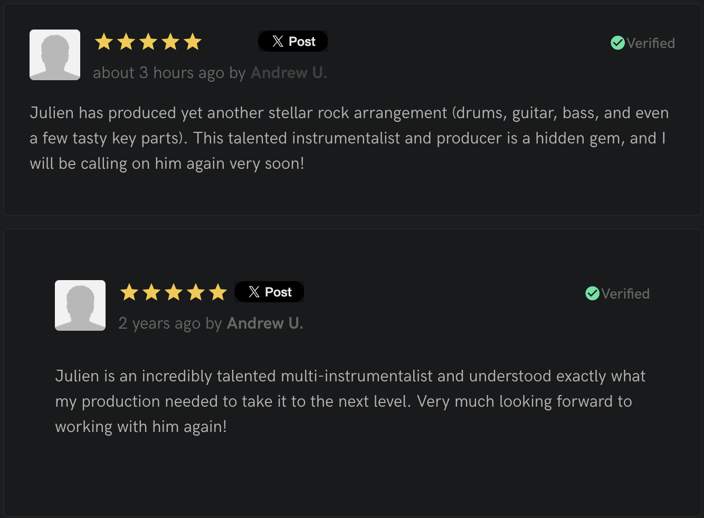Click the X logo on the bottom Post button
The height and width of the screenshot is (518, 704).
[253, 291]
